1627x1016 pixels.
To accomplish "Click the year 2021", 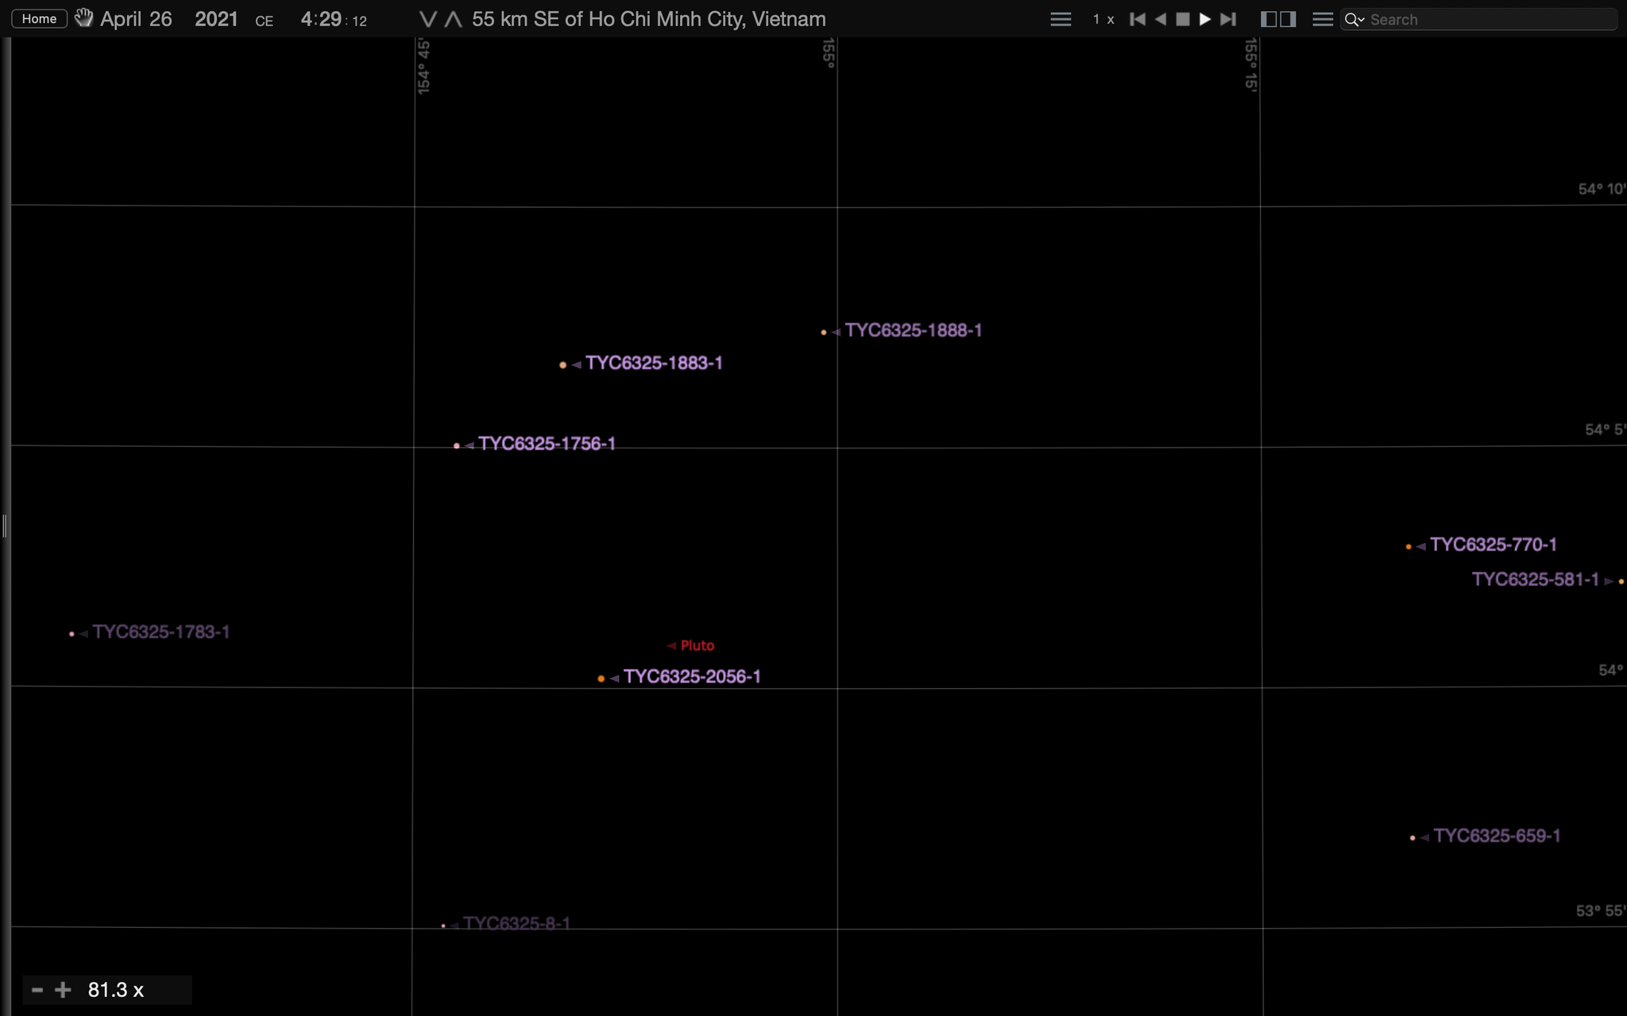I will point(216,19).
